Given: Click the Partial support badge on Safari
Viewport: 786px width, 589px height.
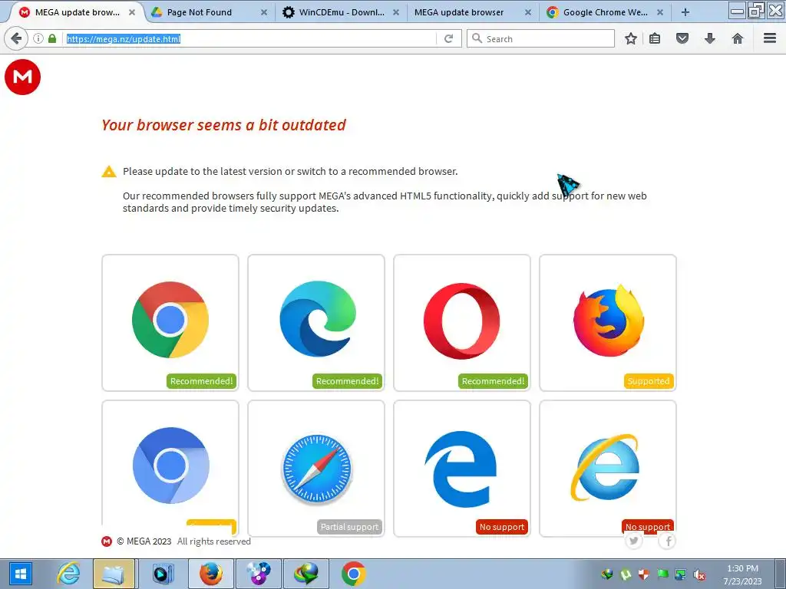Looking at the screenshot, I should (349, 527).
